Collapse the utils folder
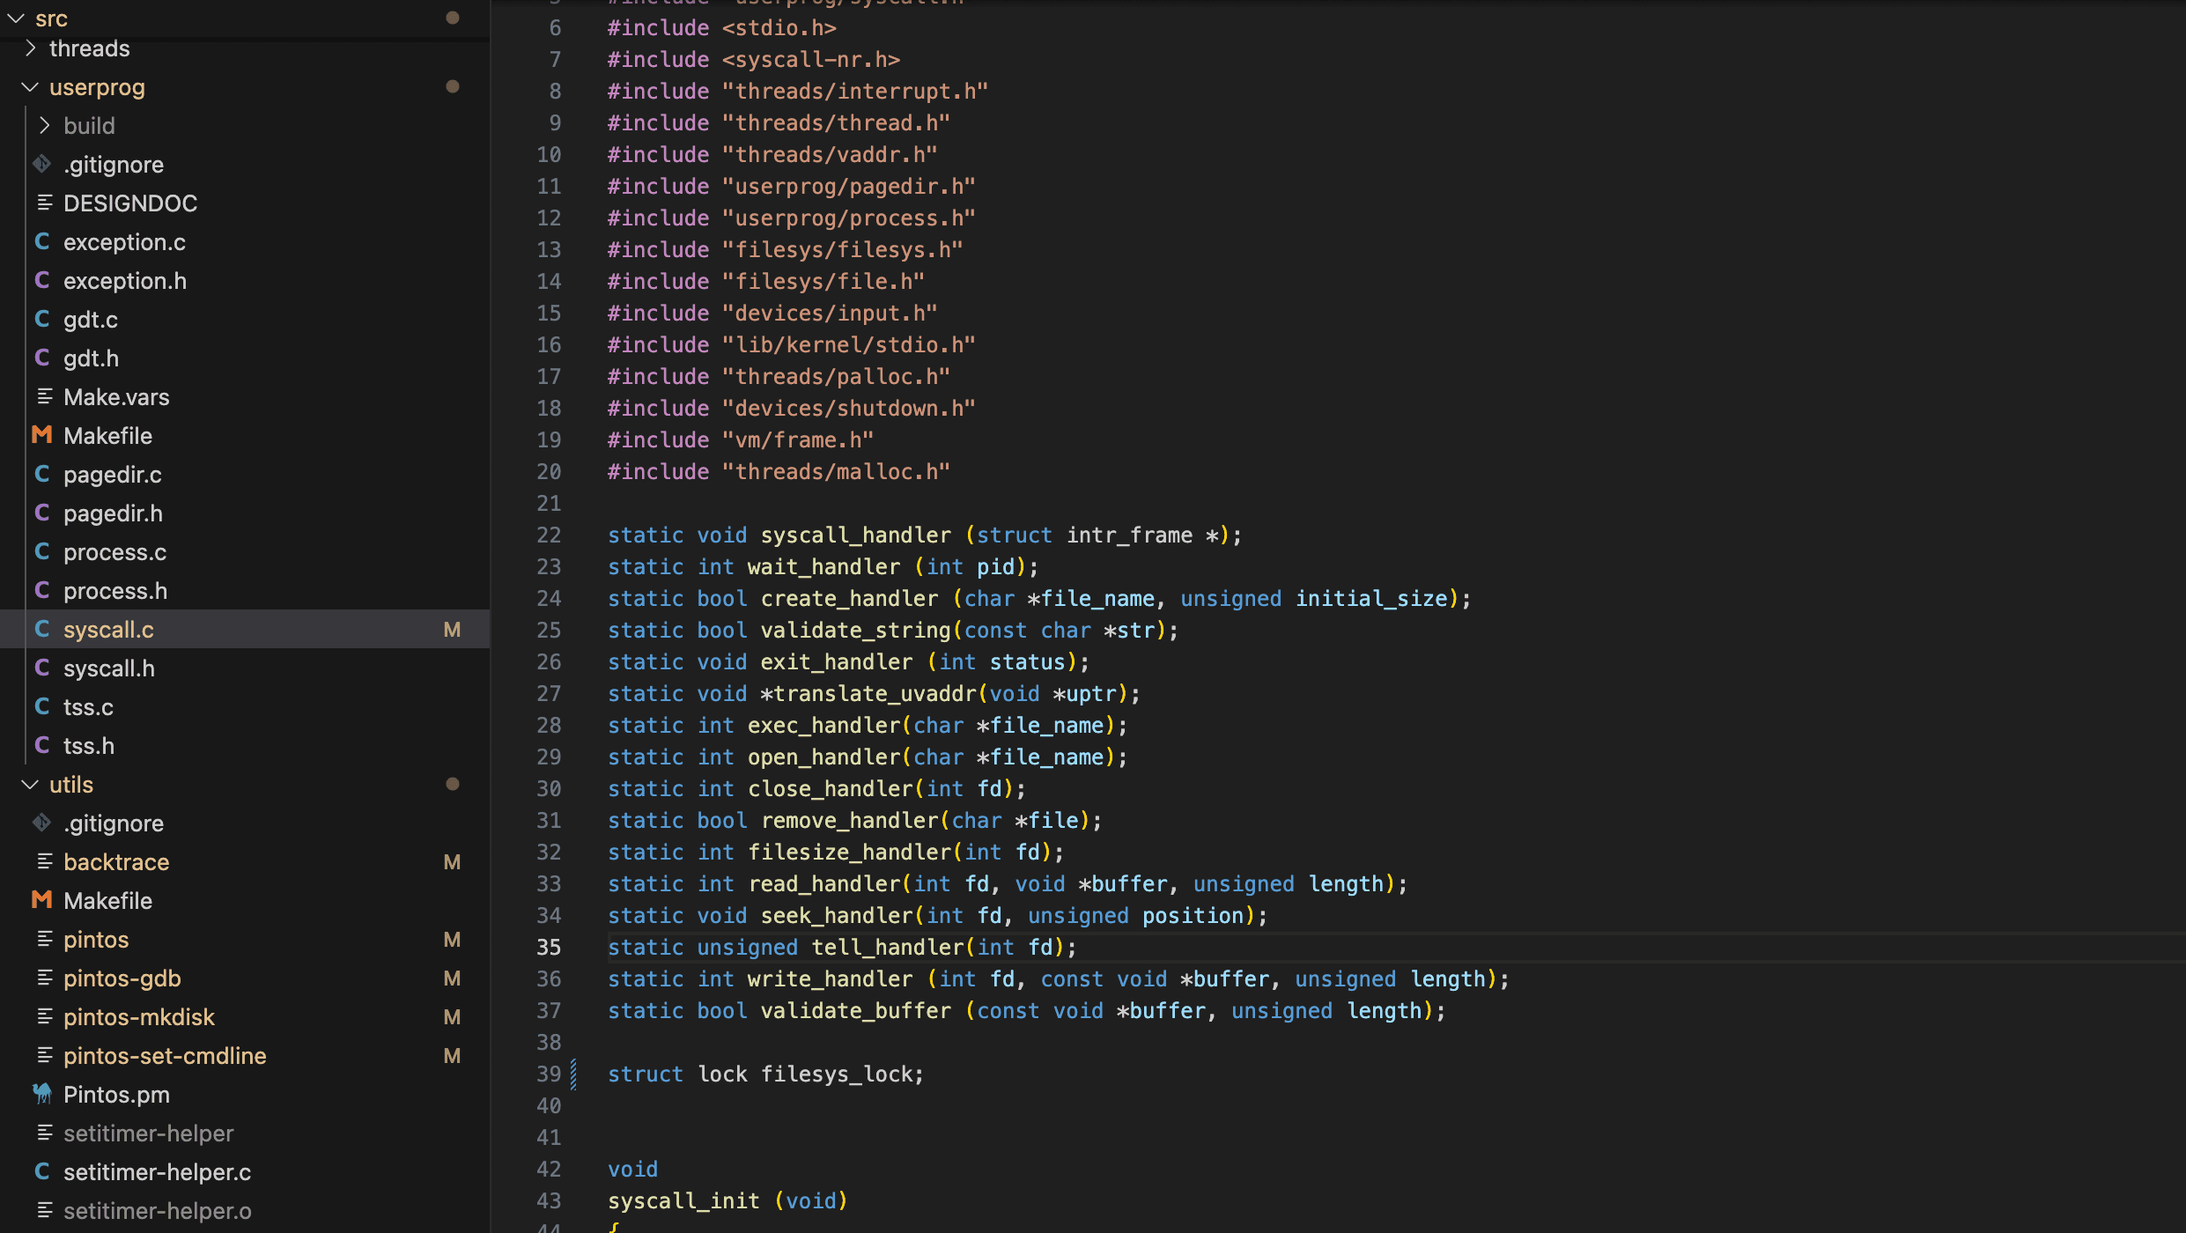 [31, 784]
